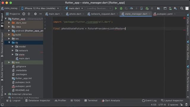Viewport: 190px width, 107px height.
Task: Open Database Inspector tool window
Action: coord(38,100)
